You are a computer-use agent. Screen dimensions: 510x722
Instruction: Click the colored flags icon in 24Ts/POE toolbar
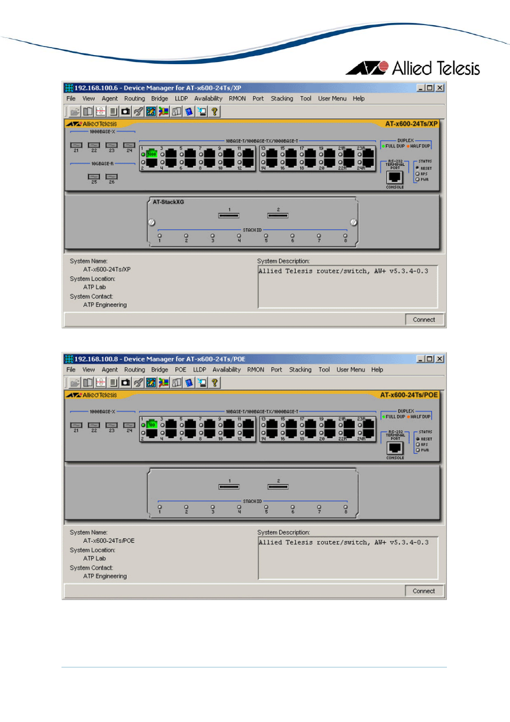[x=164, y=382]
